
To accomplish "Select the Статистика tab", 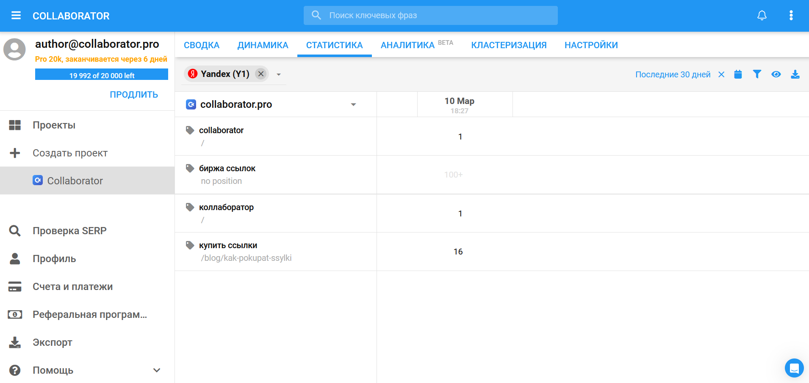I will pos(335,45).
